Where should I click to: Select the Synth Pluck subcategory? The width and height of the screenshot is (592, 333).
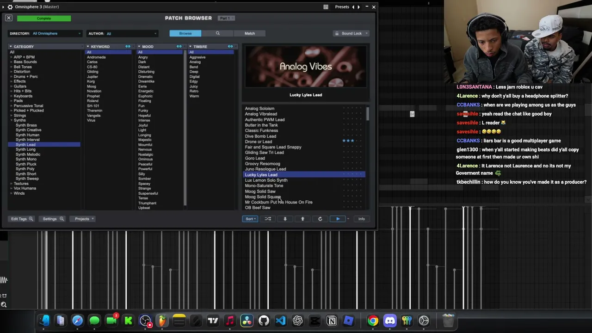[x=26, y=164]
